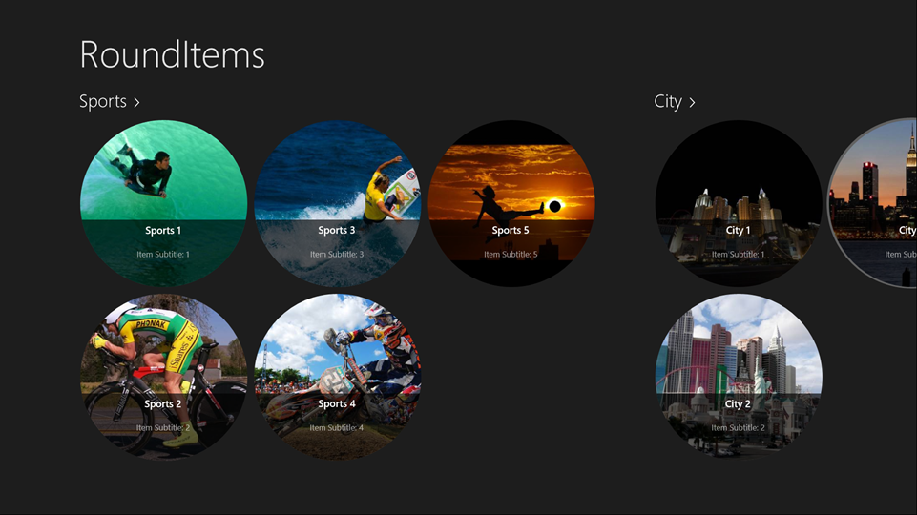This screenshot has height=515, width=917.
Task: Click the 'City 2' title label
Action: (x=738, y=404)
